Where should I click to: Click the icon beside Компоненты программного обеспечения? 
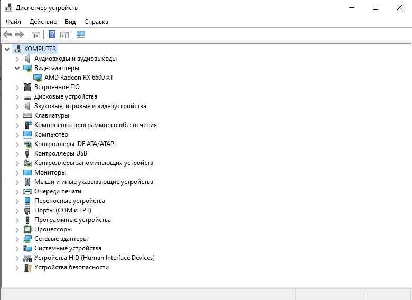[27, 125]
